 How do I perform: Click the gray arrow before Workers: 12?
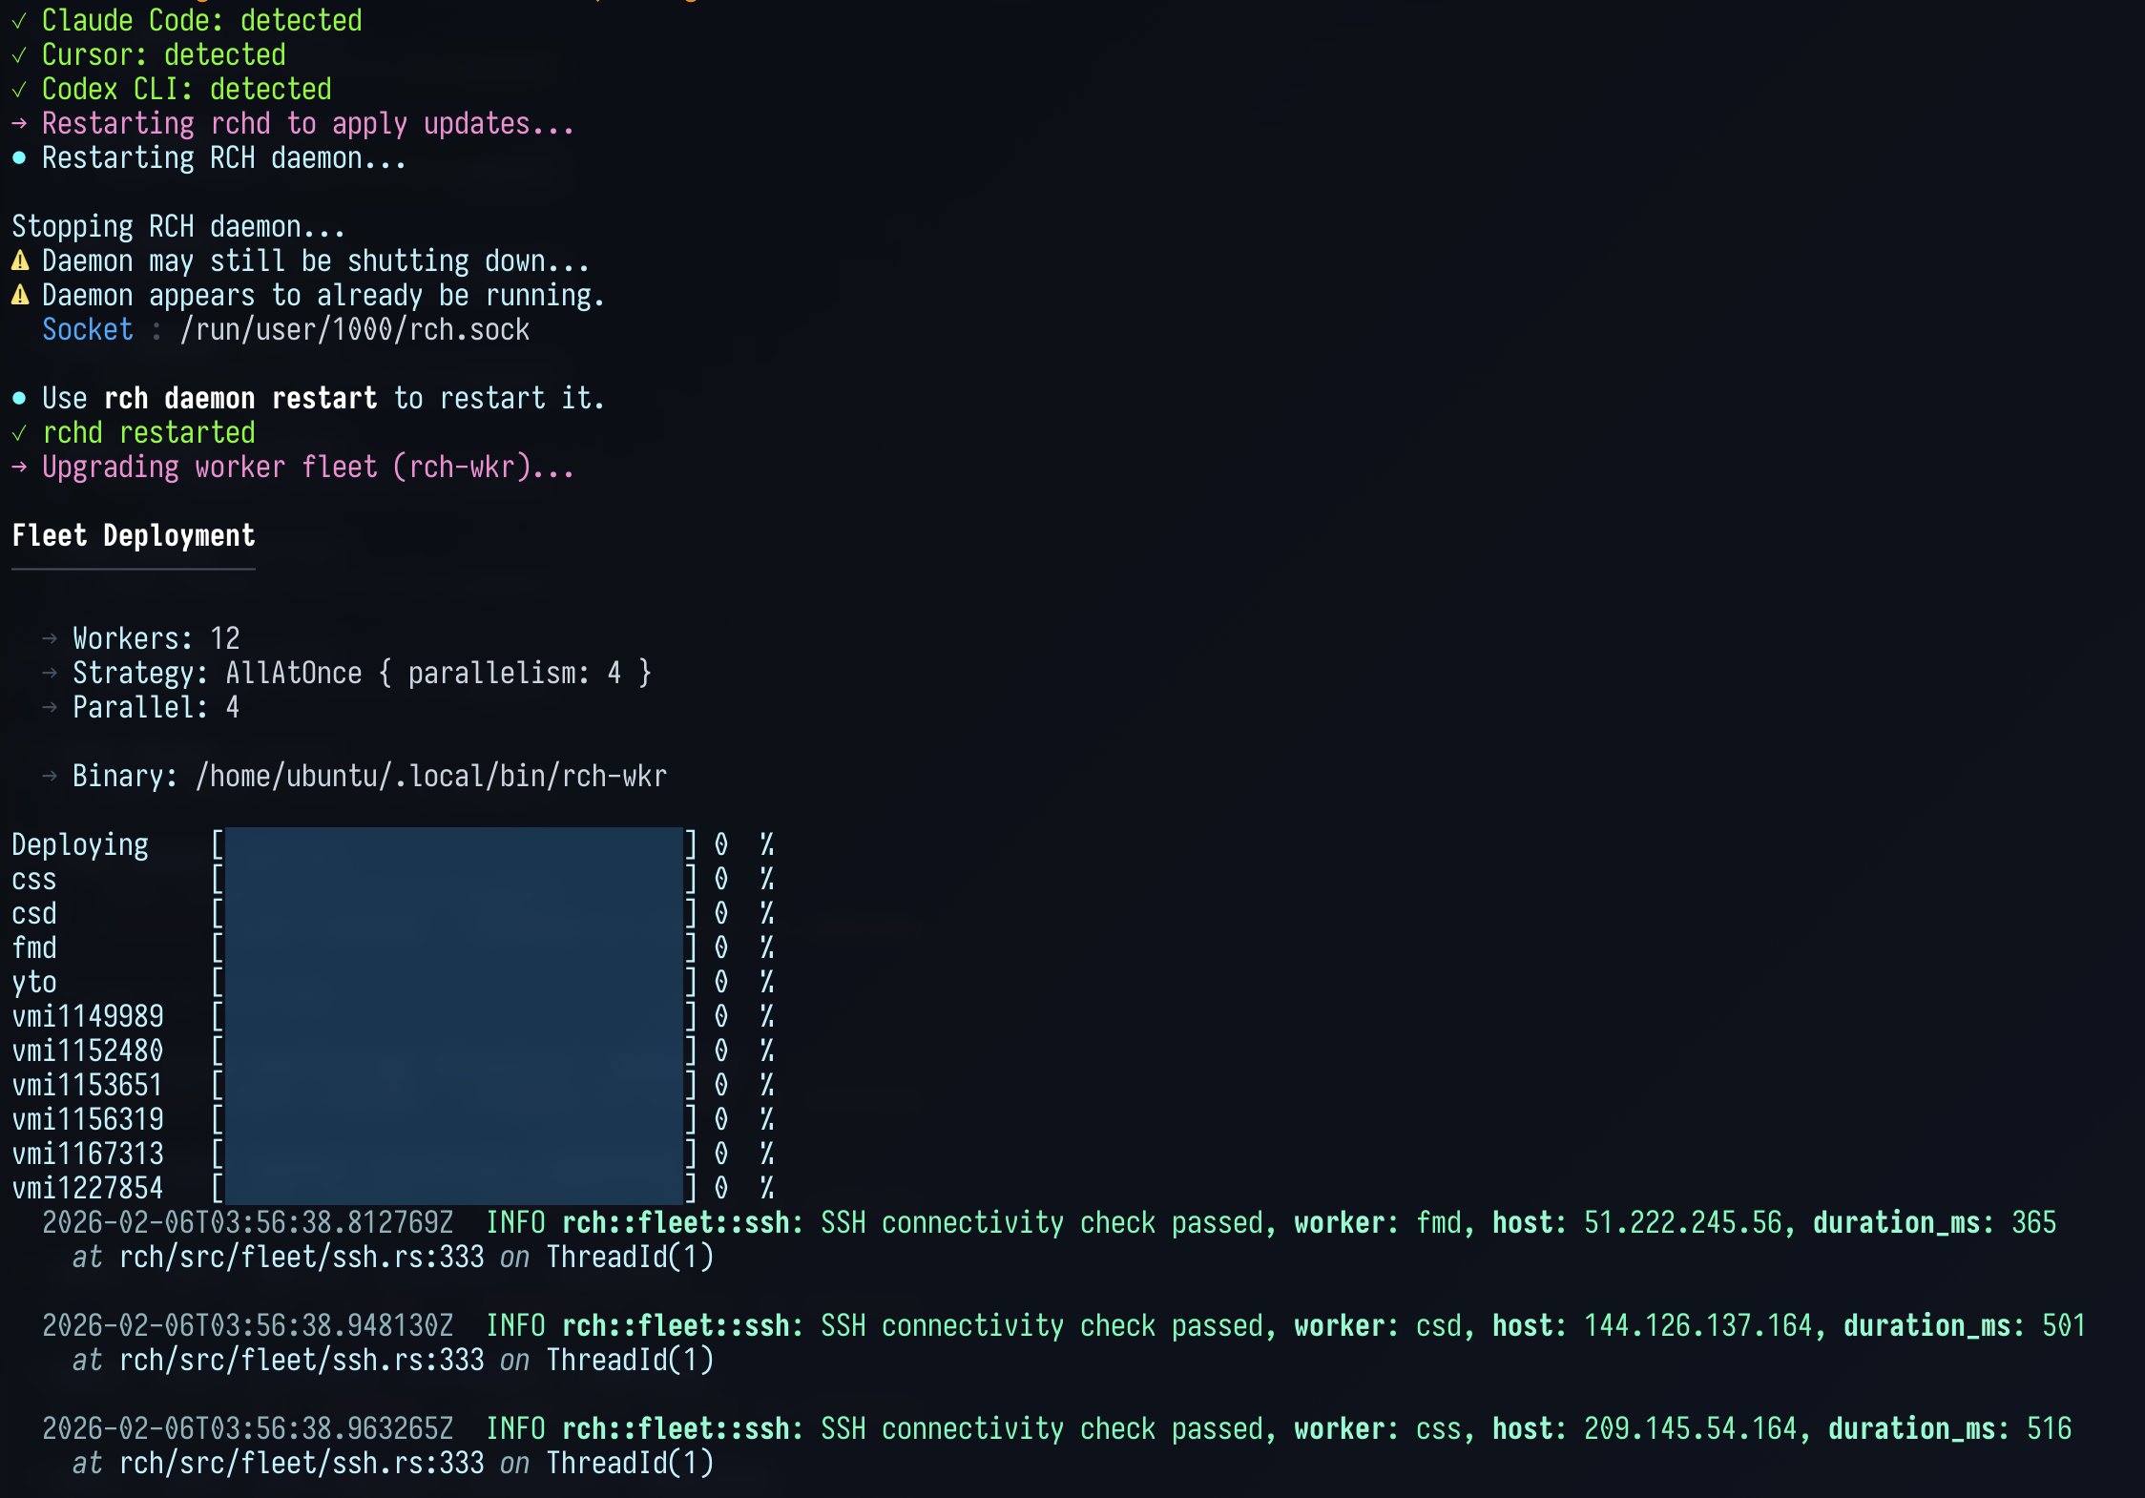pos(50,638)
